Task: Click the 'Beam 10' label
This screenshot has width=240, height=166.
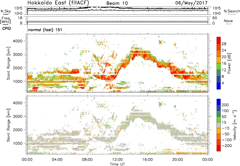Action: pos(117,3)
